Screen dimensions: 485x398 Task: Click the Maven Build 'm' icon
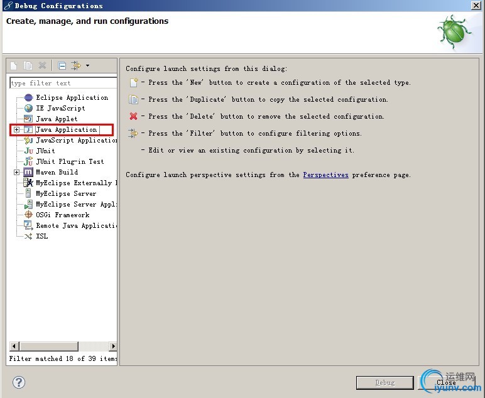point(28,172)
